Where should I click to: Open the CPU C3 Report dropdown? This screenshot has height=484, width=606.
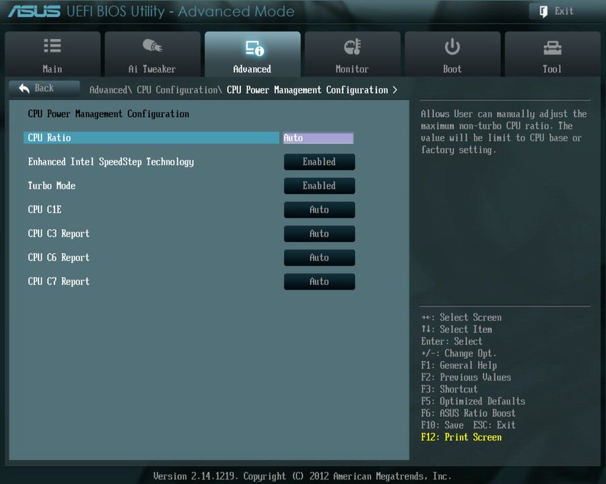click(319, 233)
